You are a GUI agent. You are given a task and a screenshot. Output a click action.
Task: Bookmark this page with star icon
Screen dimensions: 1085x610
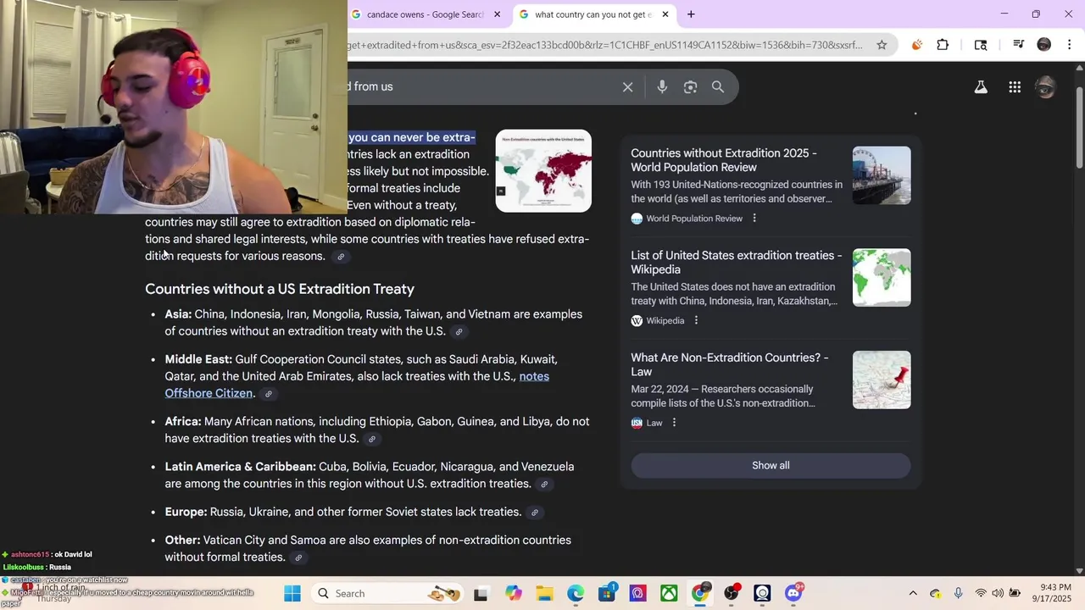[x=882, y=45]
